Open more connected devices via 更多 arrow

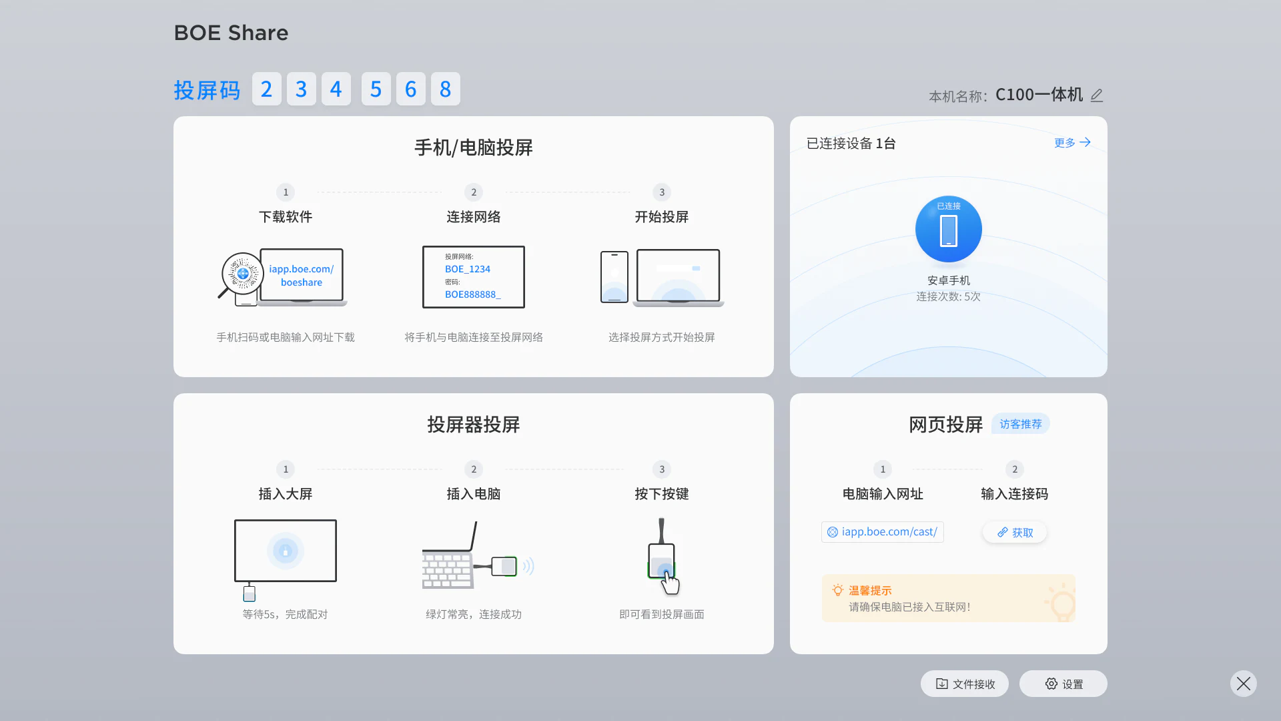click(x=1072, y=142)
